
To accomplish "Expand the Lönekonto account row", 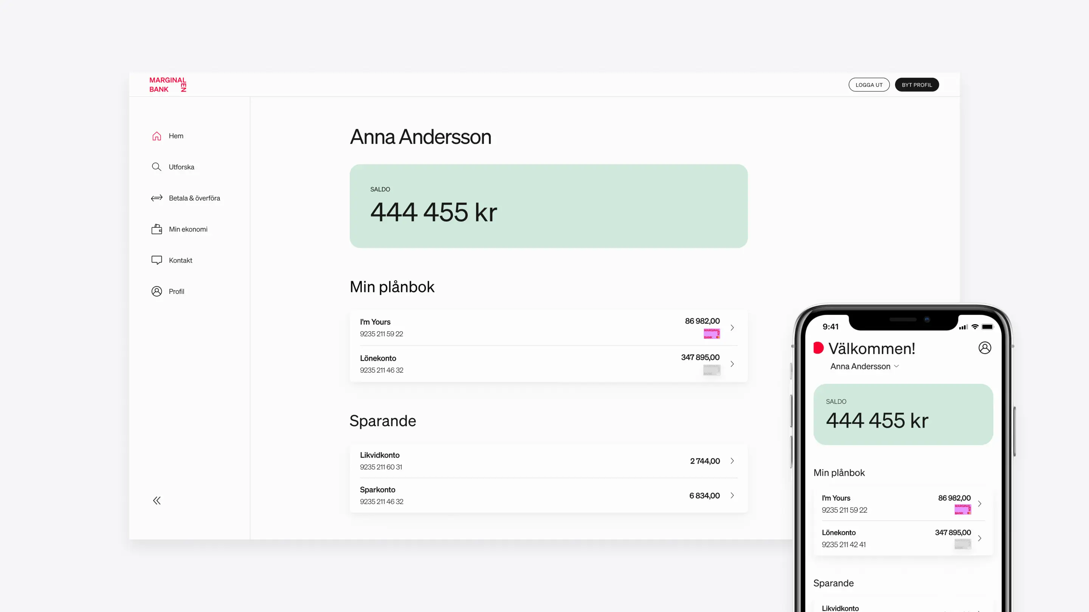I will pyautogui.click(x=732, y=364).
